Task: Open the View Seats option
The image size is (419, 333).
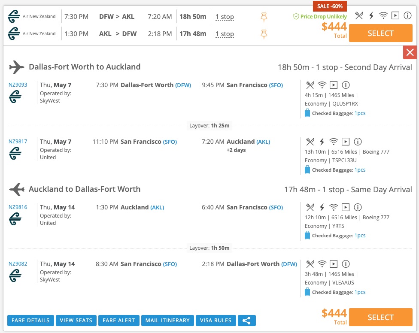Action: [76, 321]
